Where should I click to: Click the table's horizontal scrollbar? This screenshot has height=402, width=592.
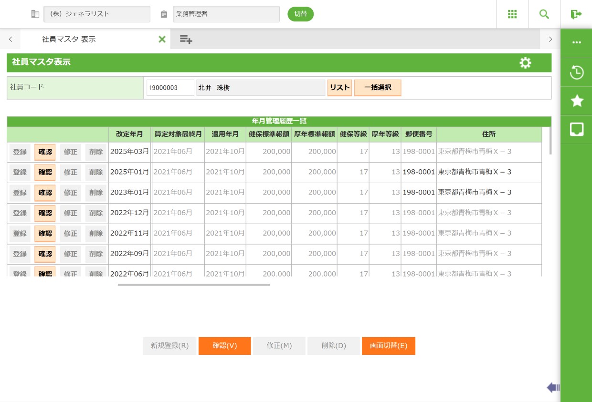(x=193, y=285)
